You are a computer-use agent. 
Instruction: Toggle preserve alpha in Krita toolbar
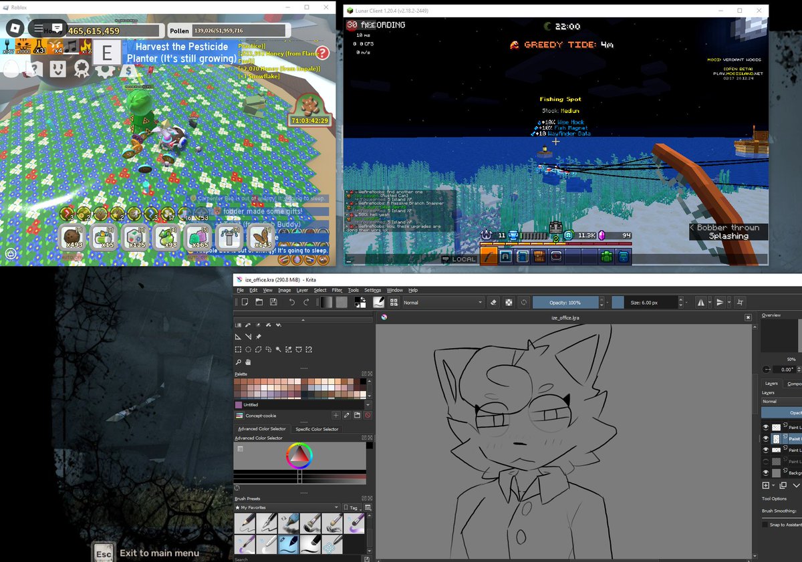509,302
